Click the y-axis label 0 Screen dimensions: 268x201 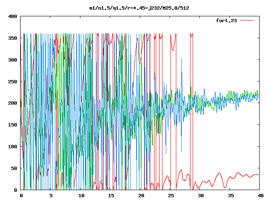(x=15, y=190)
